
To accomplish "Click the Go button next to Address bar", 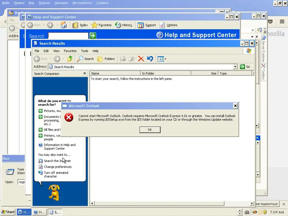I will pyautogui.click(x=245, y=67).
